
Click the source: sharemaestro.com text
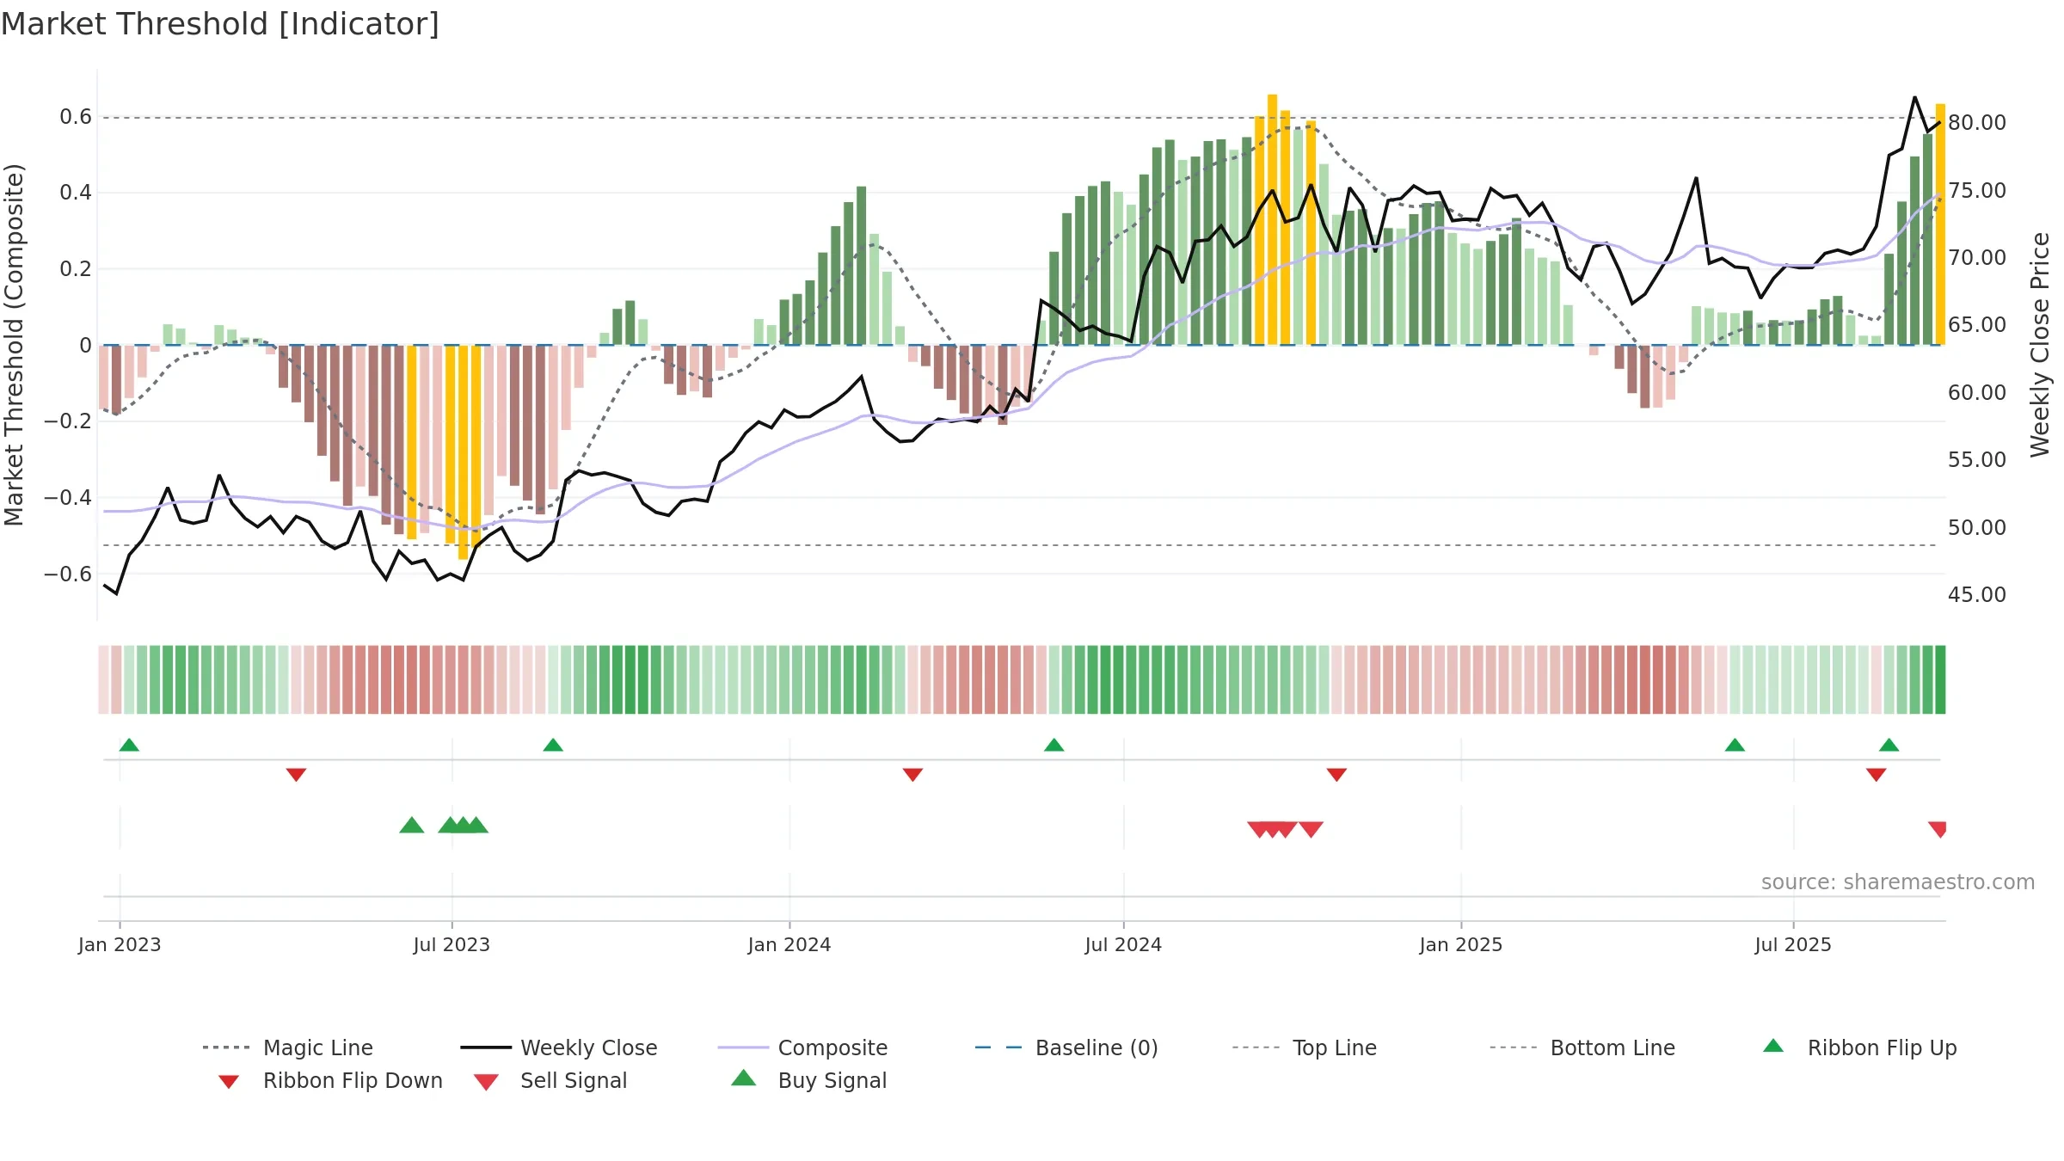tap(1898, 882)
